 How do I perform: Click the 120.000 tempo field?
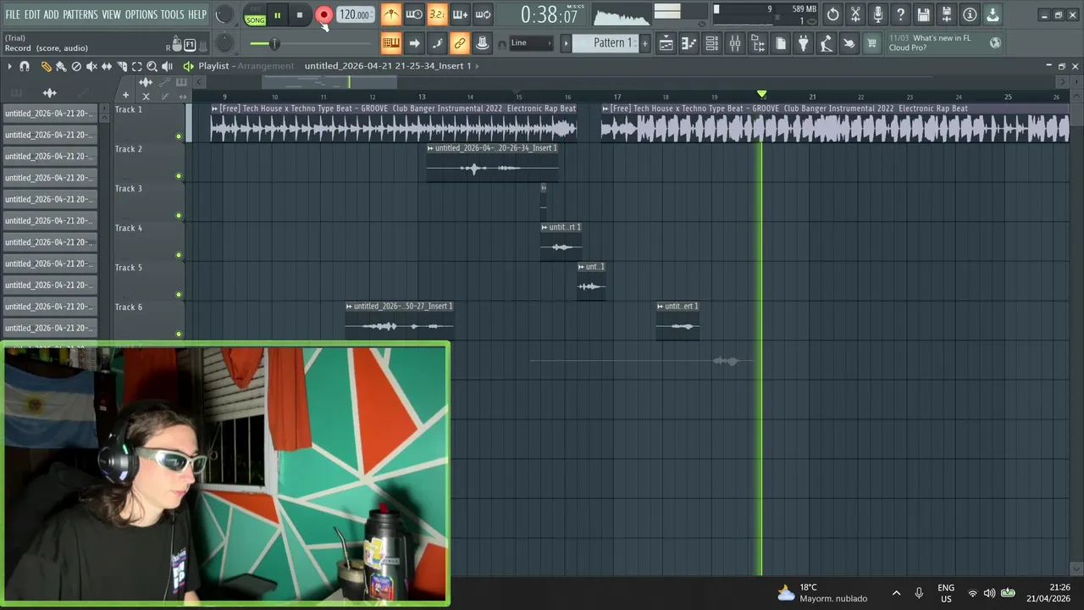pos(354,15)
